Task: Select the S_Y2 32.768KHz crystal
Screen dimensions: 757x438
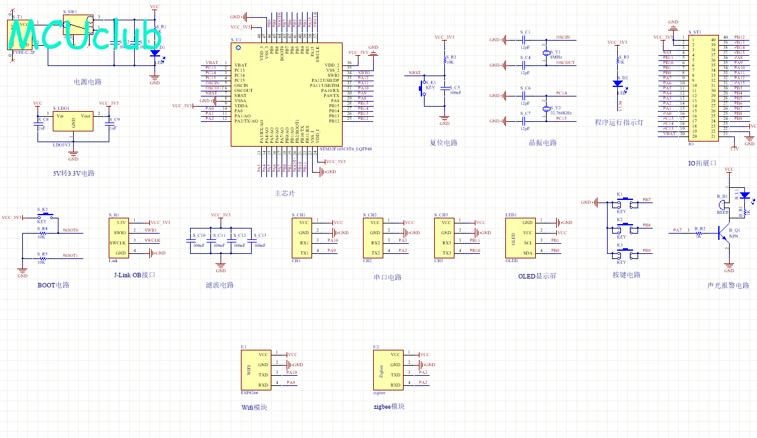Action: click(x=547, y=109)
